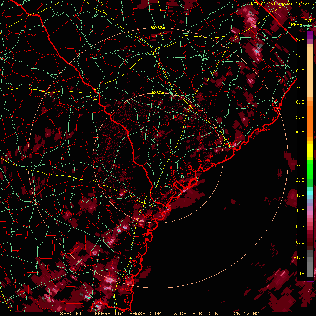Screen dimensions: 316x316
Task: Click the TH label on the legend
Action: point(302,274)
